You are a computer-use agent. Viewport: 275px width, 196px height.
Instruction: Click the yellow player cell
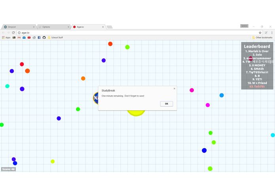point(136,113)
